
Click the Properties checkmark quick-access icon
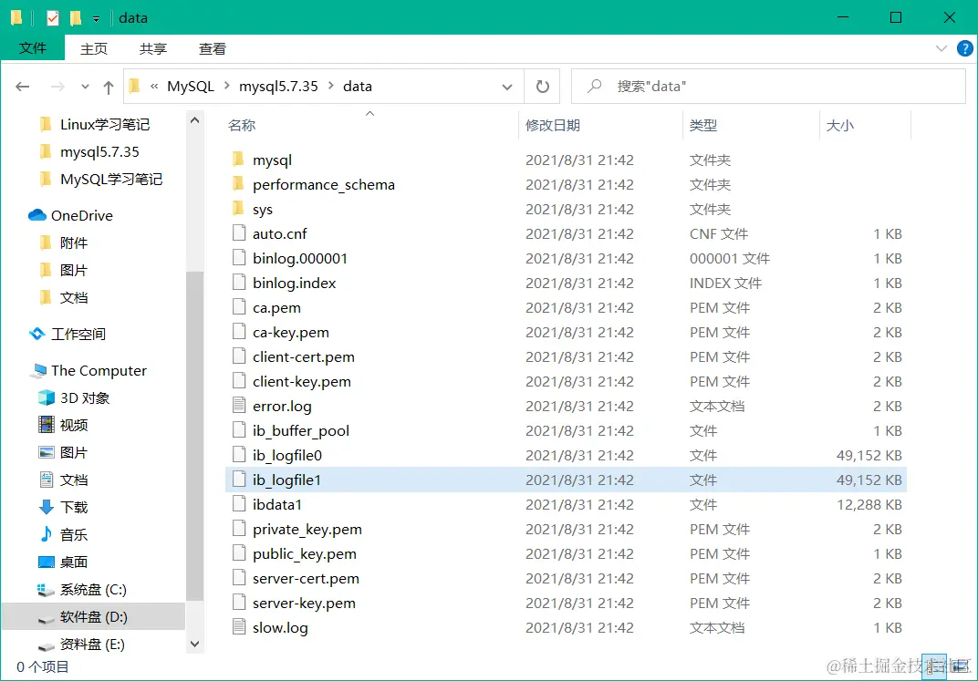(52, 18)
